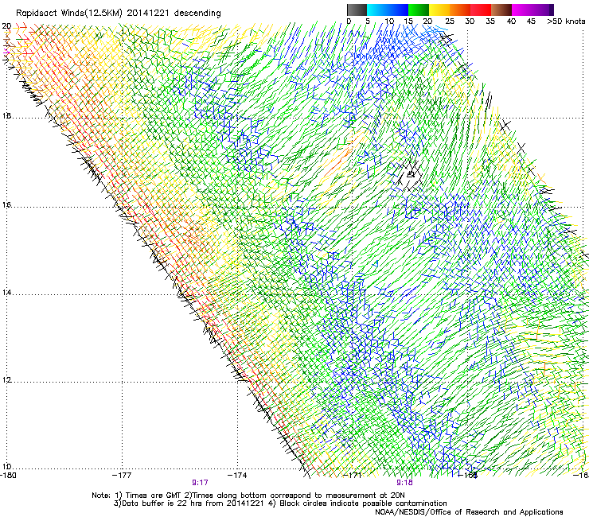The image size is (589, 517).
Task: Click the note 'Data buffer is 22 hrs'
Action: 160,503
